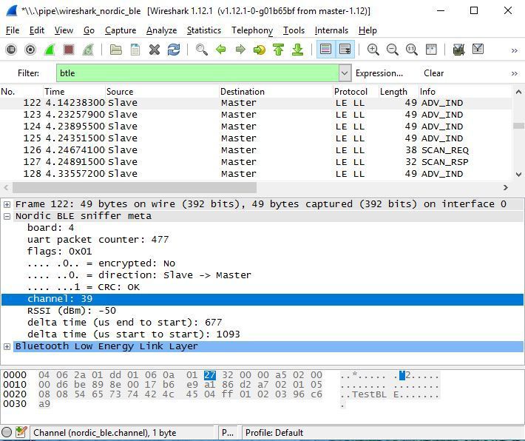Jump to the first packet
The image size is (525, 441).
278,50
